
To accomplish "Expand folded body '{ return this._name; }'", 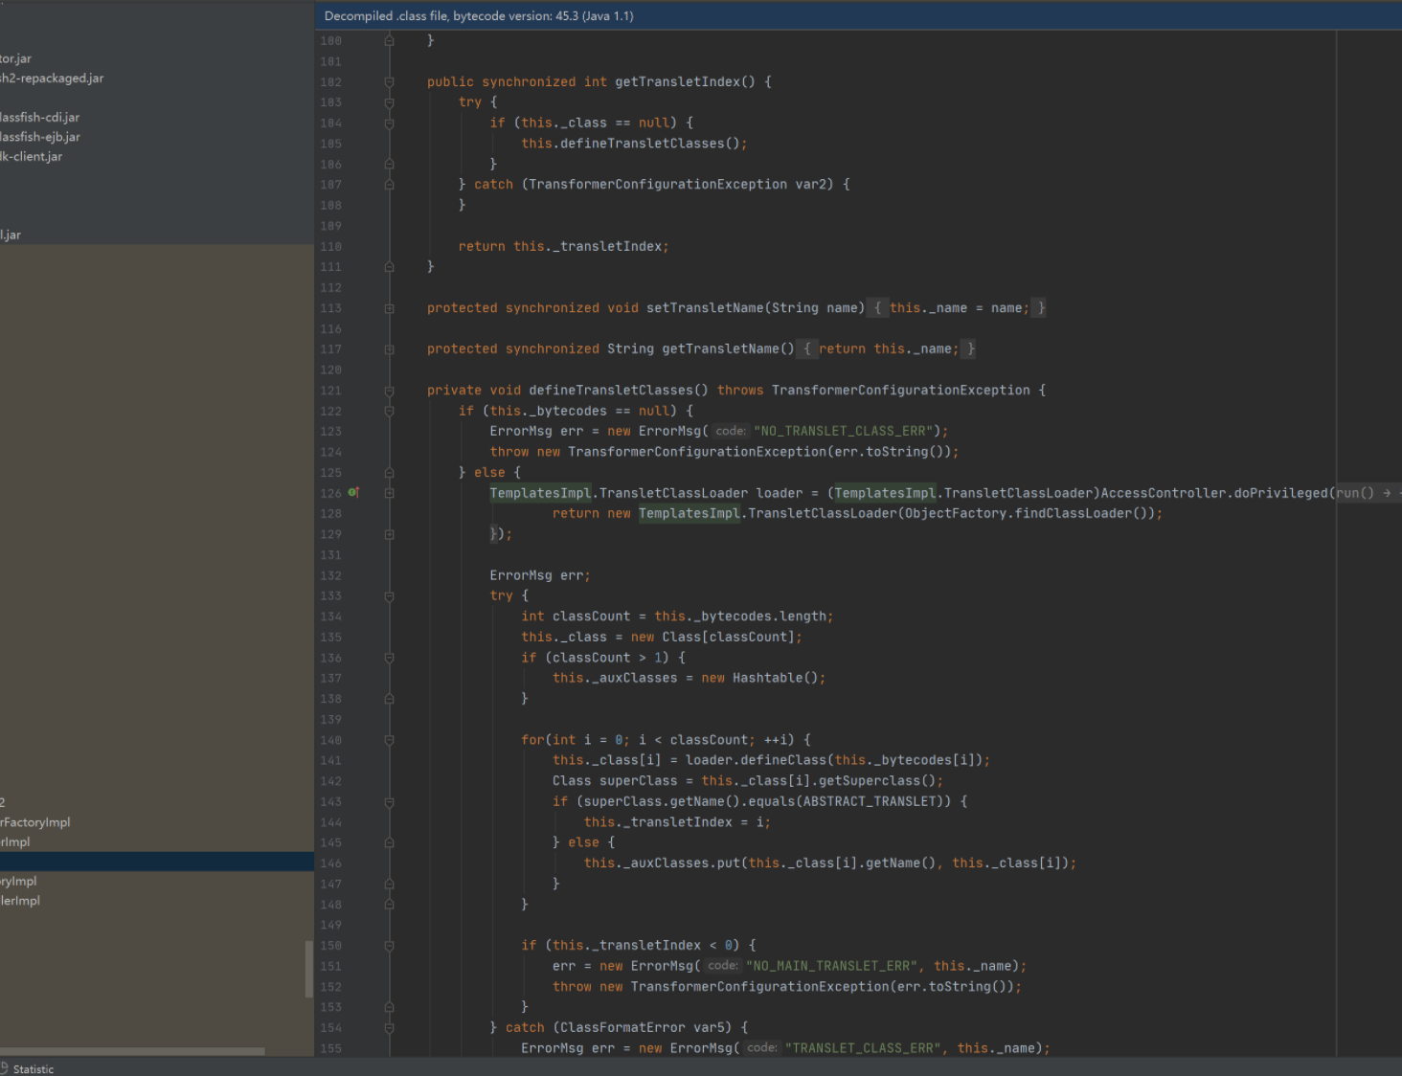I will click(889, 349).
